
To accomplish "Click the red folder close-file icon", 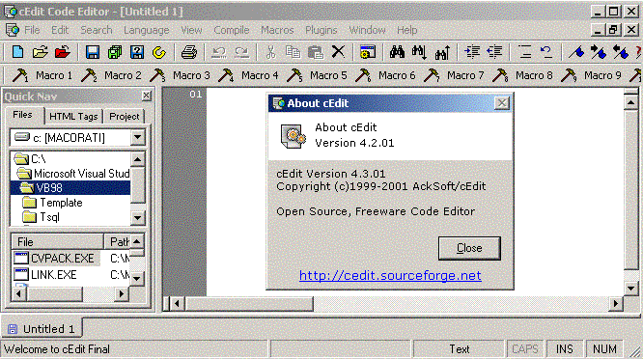I will 63,52.
